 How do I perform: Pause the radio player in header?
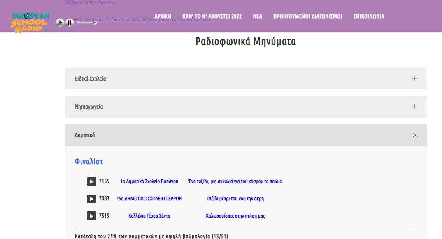click(x=70, y=23)
